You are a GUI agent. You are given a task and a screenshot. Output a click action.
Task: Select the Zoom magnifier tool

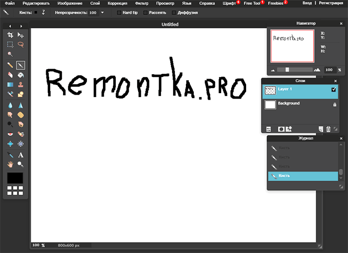click(21, 164)
